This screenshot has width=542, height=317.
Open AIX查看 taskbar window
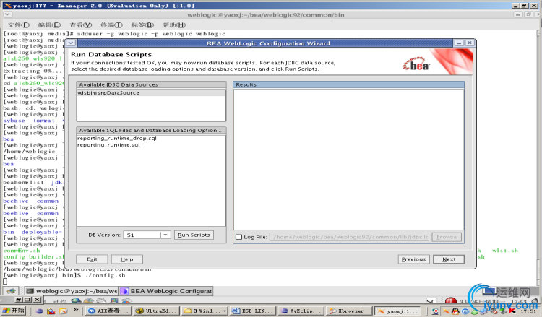[x=108, y=311]
